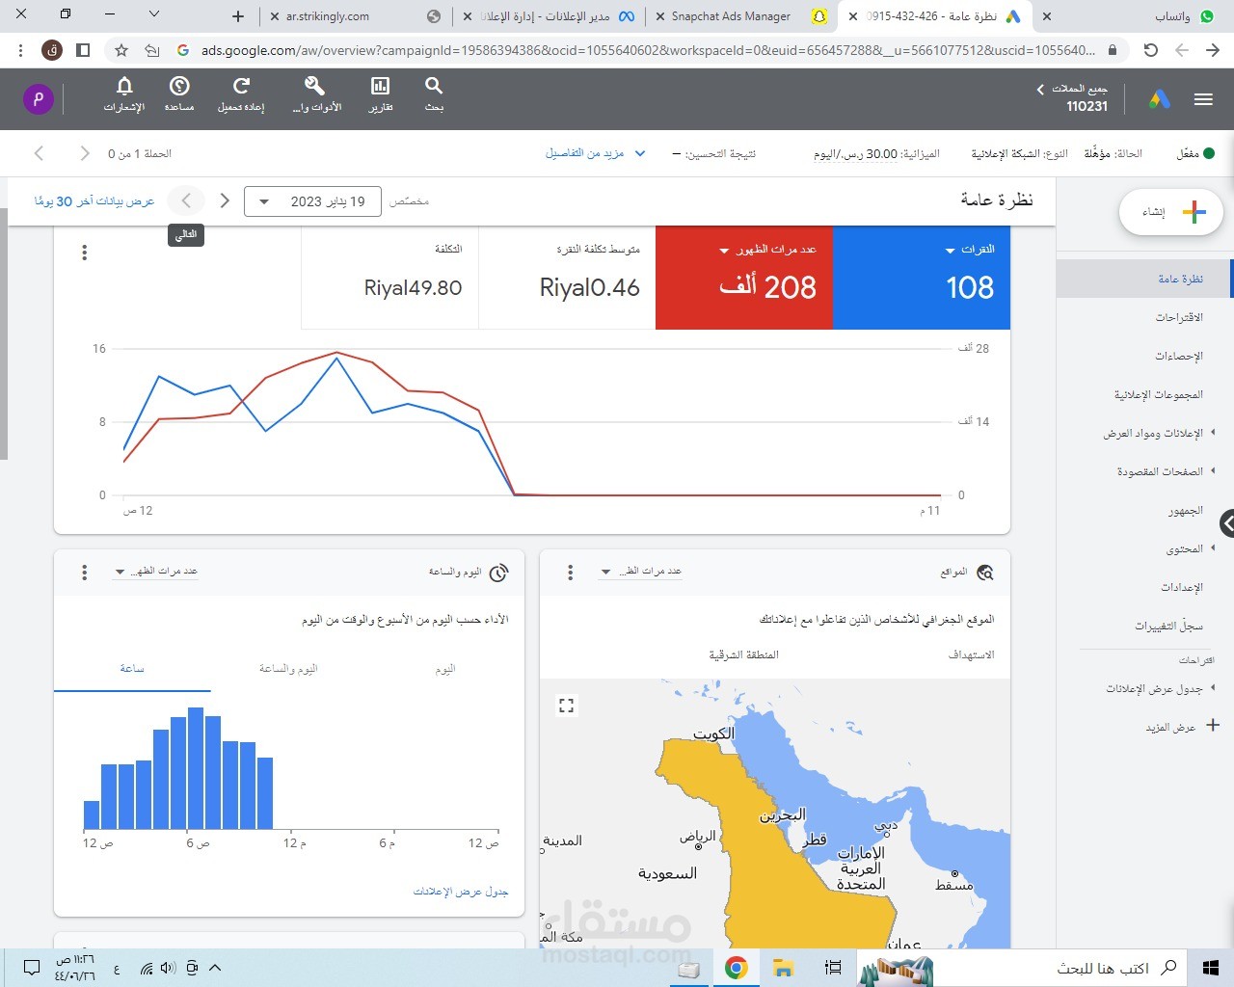This screenshot has height=987, width=1234.
Task: Open day and hour card three-dot menu
Action: 85,573
